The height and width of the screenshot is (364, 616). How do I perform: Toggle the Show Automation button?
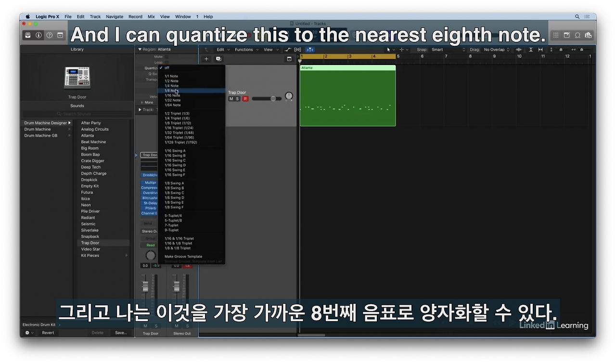click(288, 50)
